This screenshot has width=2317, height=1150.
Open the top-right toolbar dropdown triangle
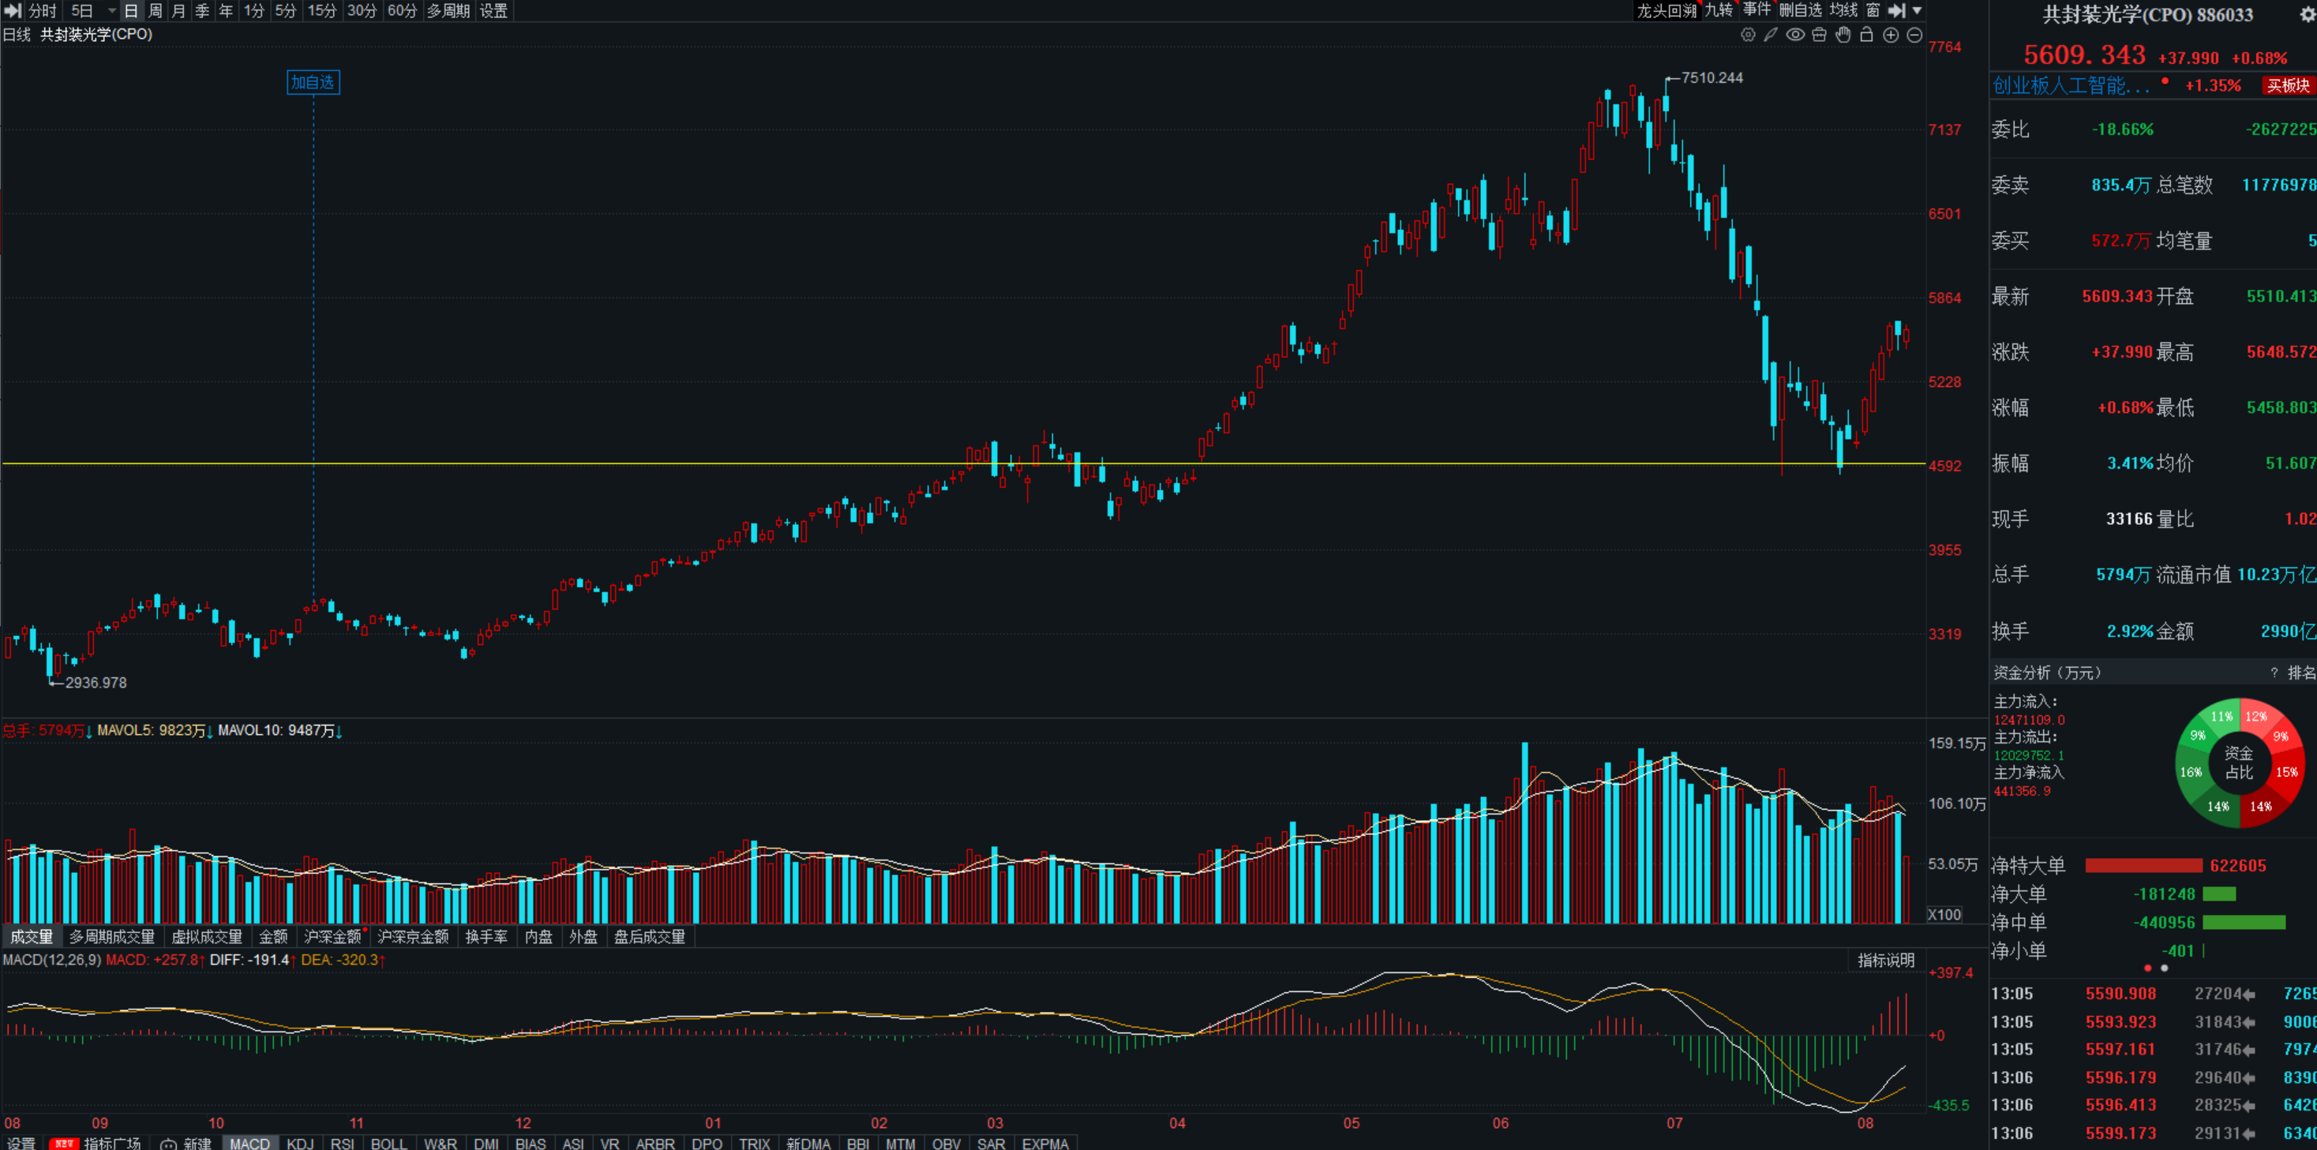tap(1917, 11)
